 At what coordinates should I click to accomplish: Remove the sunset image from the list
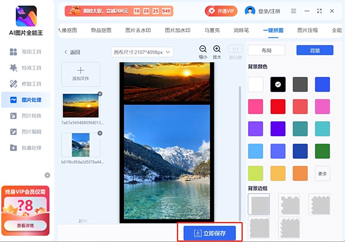point(100,94)
